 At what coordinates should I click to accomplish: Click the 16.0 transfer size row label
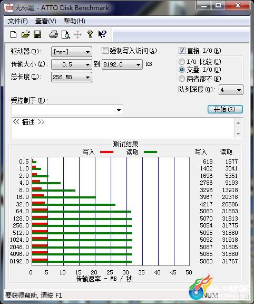click(23, 197)
